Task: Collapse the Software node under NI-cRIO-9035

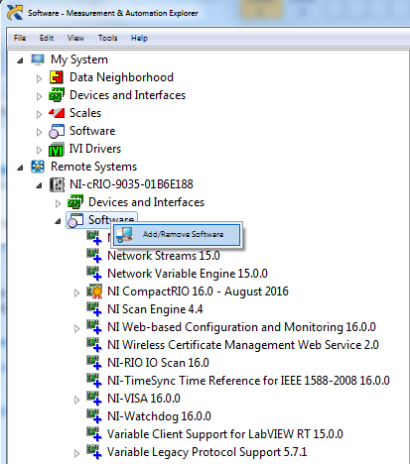Action: 58,221
